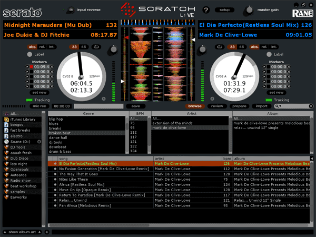Open the Radio show crate

point(22,181)
